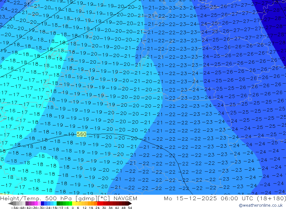This screenshot has width=286, height=209.
Task: Click the '12' legend scale label
Action: pyautogui.click(x=85, y=208)
